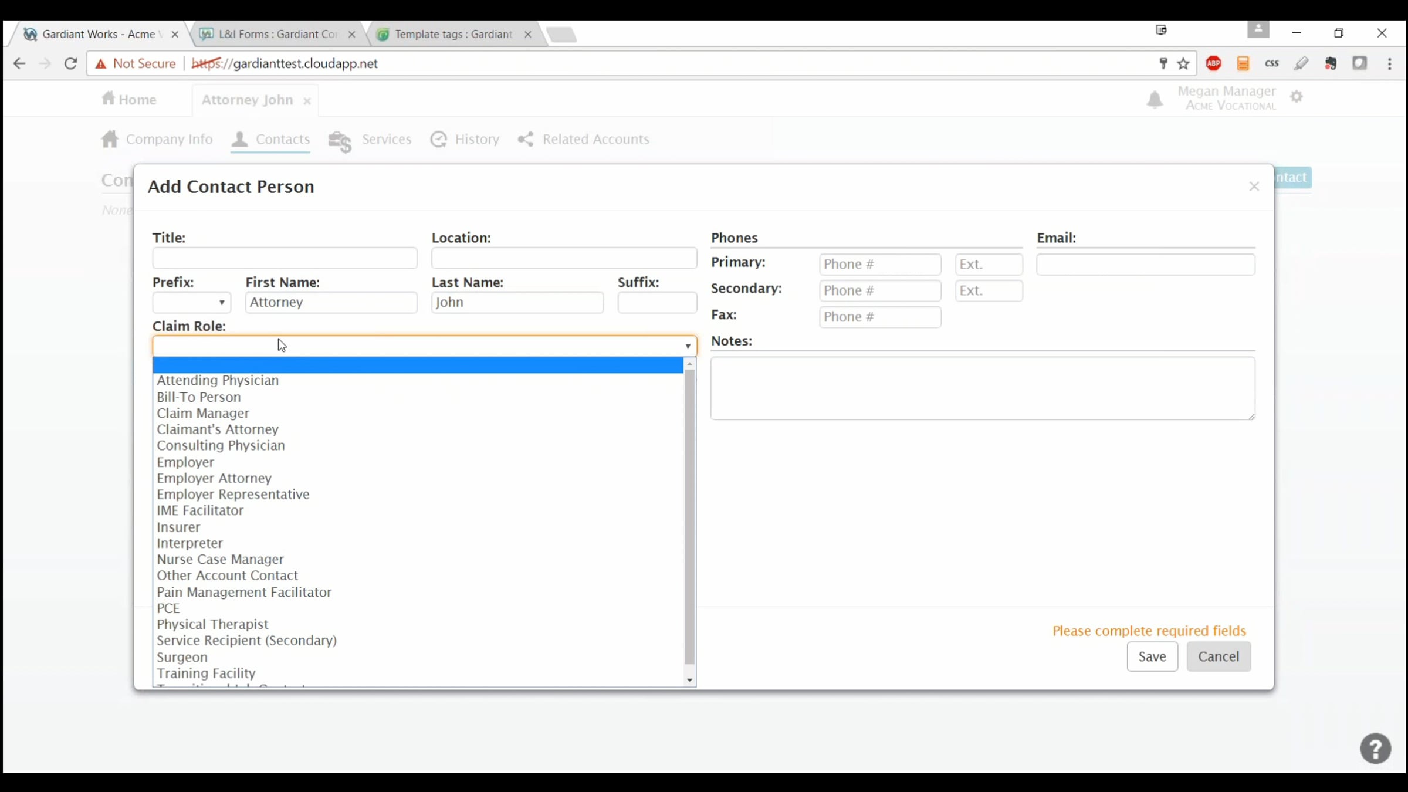Click the help question mark icon

click(1375, 749)
